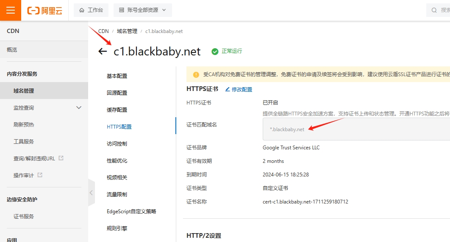Image resolution: width=450 pixels, height=242 pixels.
Task: Collapse the sidebar with the handle arrow
Action: [x=91, y=193]
